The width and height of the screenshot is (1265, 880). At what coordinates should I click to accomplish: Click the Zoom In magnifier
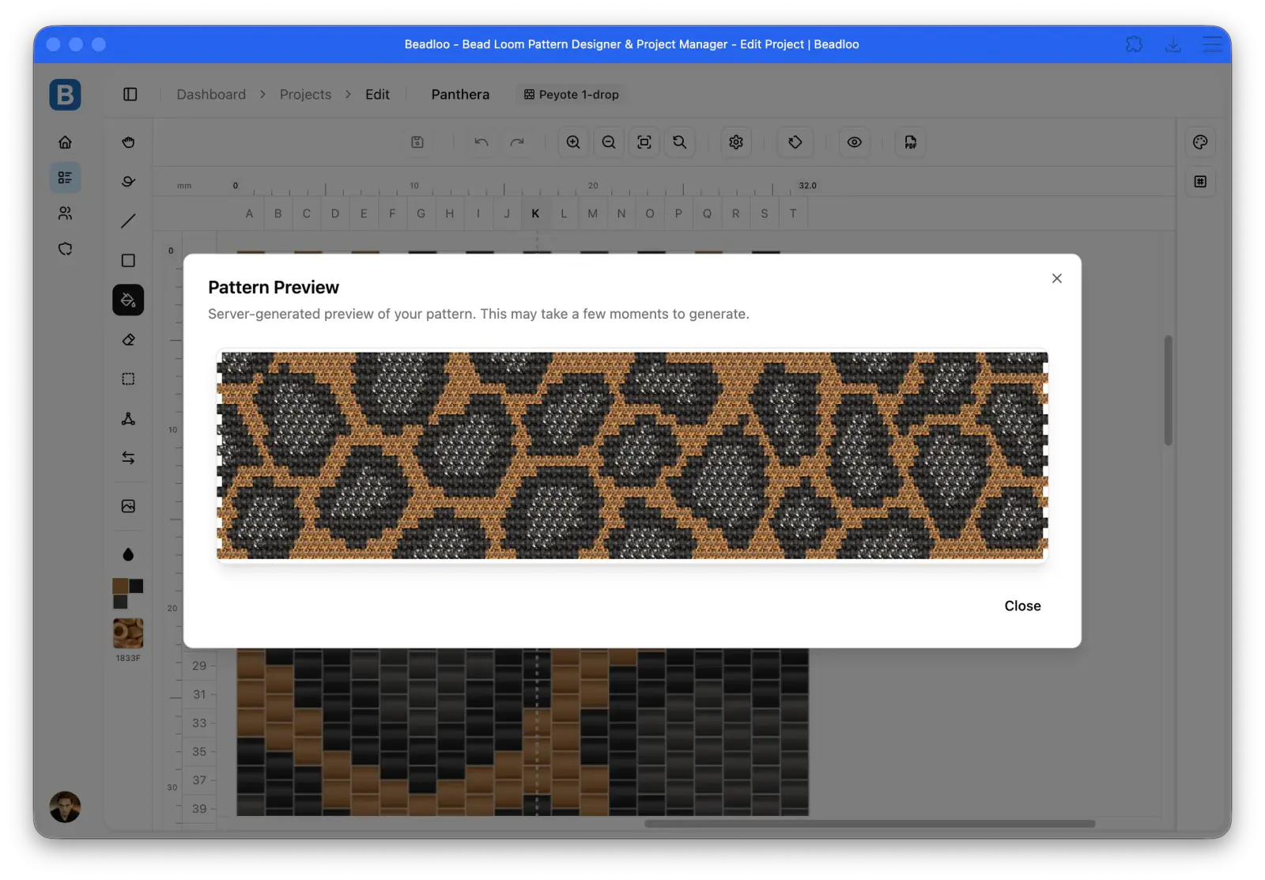coord(573,142)
